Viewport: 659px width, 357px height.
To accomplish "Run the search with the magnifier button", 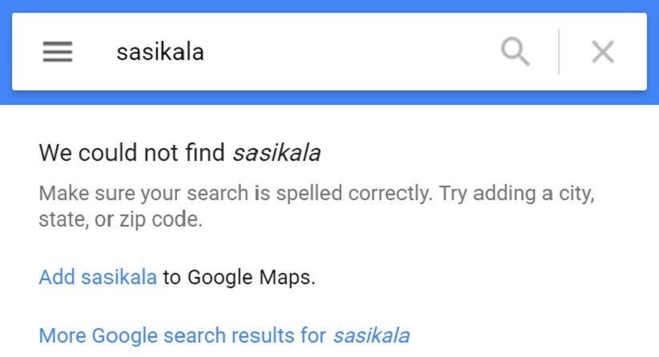I will click(x=515, y=52).
